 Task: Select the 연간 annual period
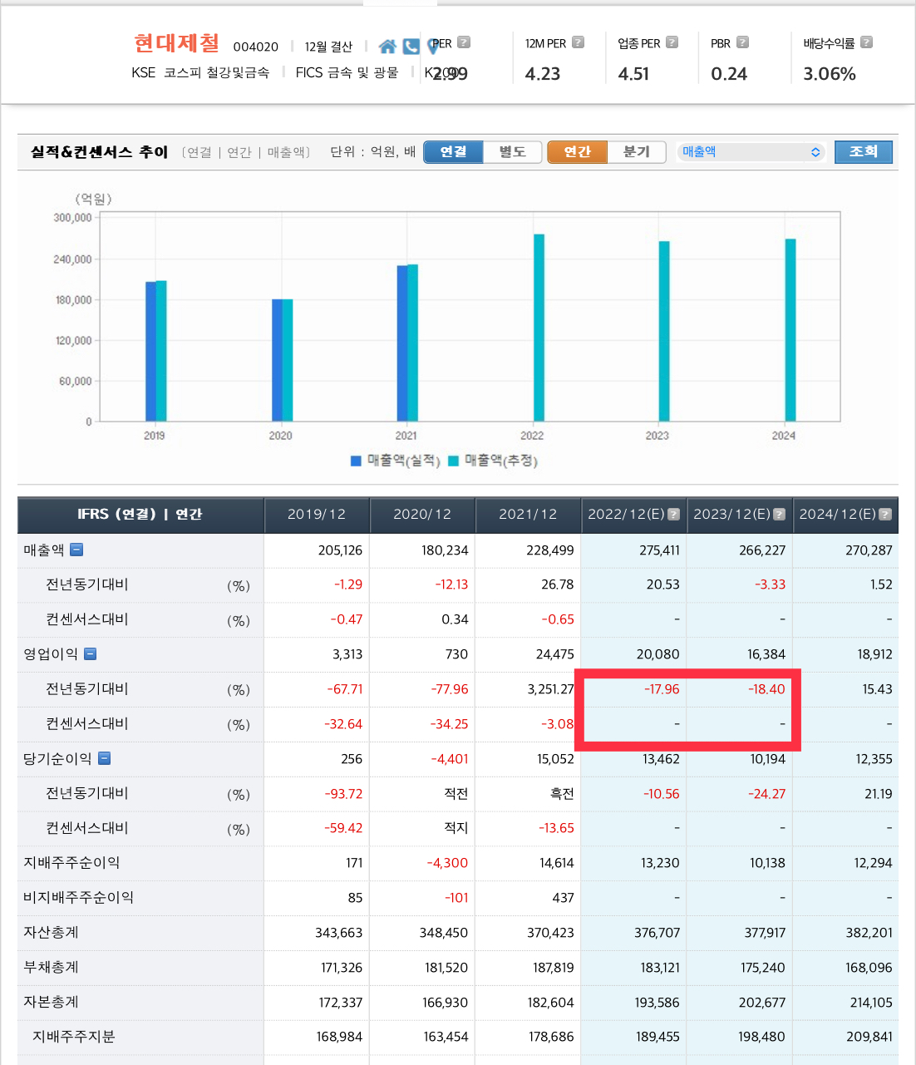click(x=577, y=152)
